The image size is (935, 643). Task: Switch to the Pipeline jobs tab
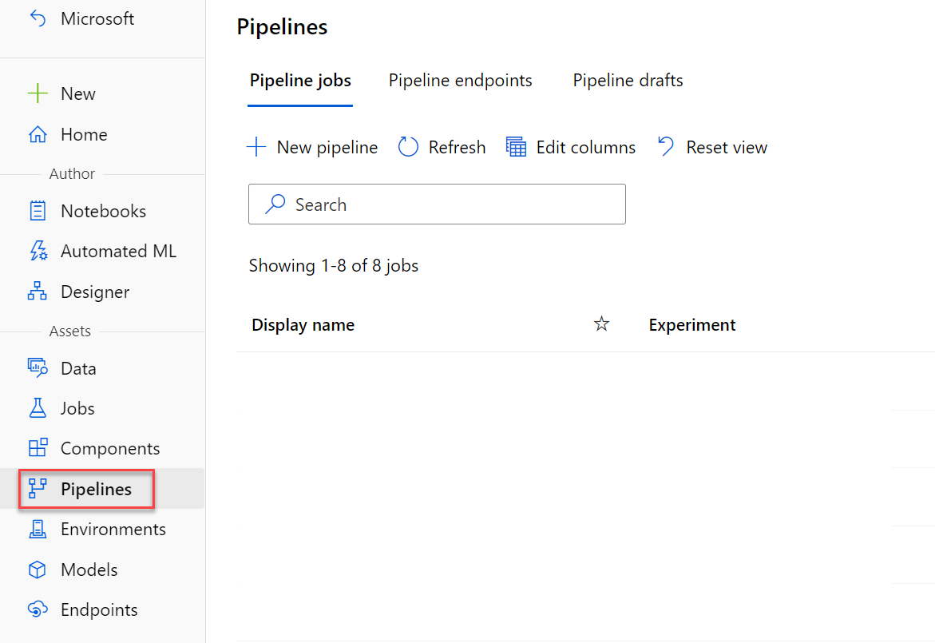click(x=300, y=81)
